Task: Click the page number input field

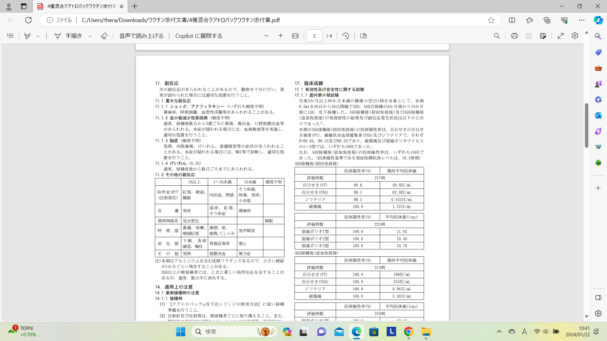Action: click(x=314, y=36)
